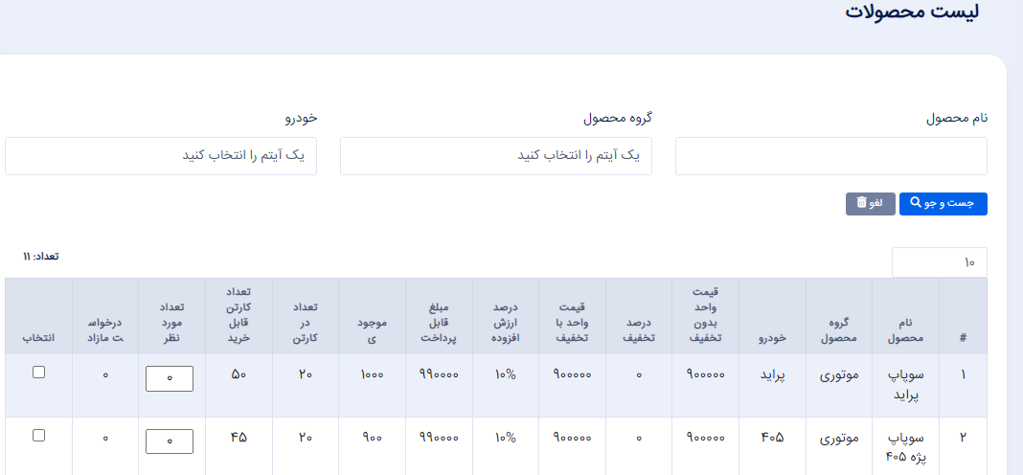This screenshot has width=1023, height=475.
Task: Click the نام محصول text field
Action: pos(831,156)
